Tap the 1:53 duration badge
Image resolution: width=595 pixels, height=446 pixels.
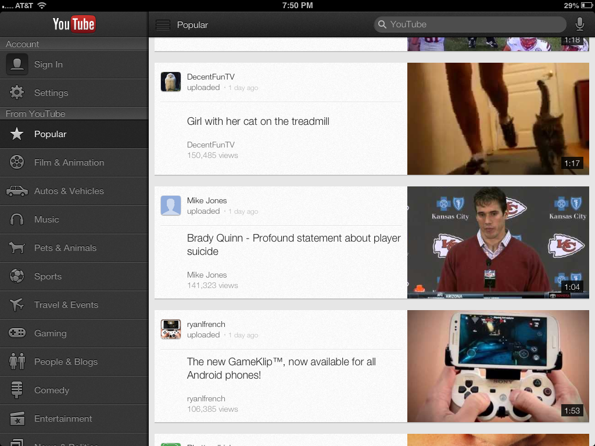[572, 411]
